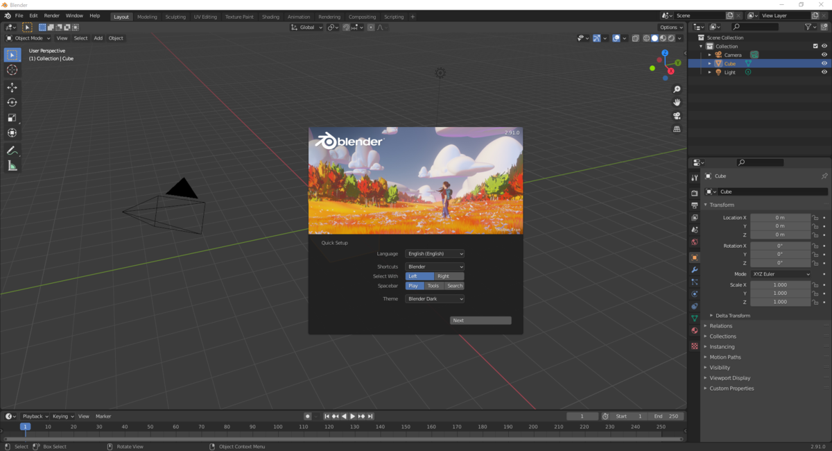
Task: Open the Render menu
Action: [x=51, y=15]
